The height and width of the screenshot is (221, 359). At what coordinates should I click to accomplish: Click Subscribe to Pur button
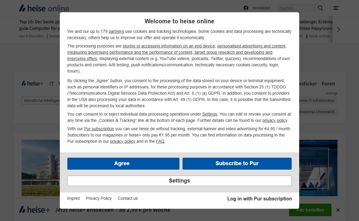coord(237,164)
